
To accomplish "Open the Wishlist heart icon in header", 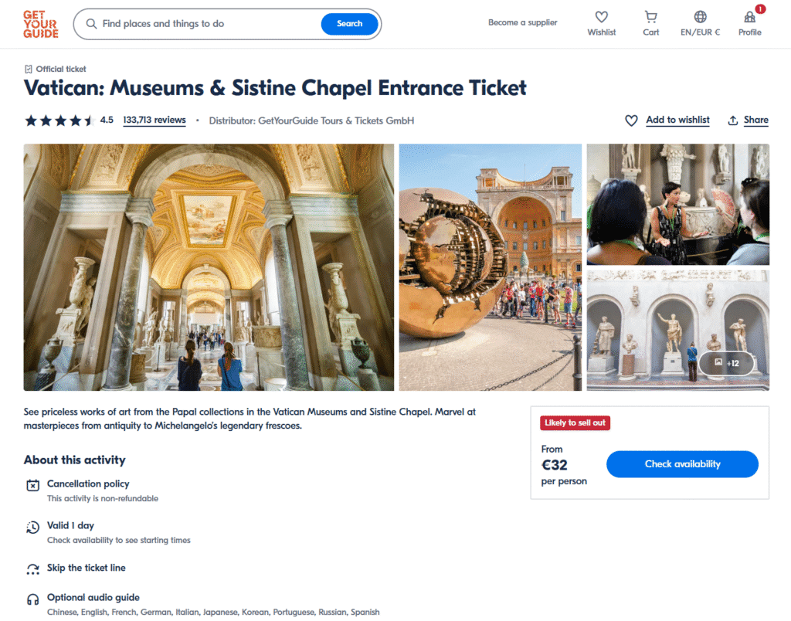I will pos(601,17).
